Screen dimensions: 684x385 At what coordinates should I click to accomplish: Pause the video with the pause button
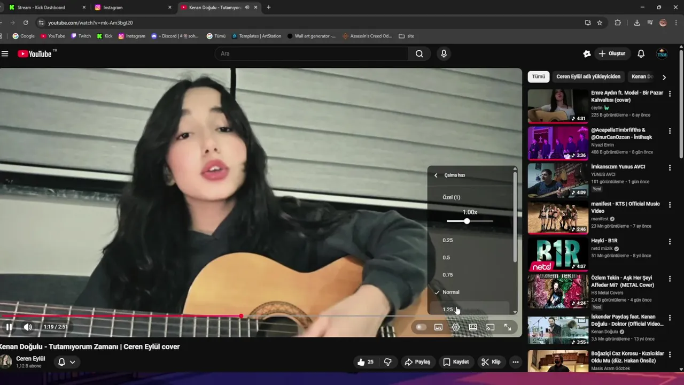click(9, 327)
